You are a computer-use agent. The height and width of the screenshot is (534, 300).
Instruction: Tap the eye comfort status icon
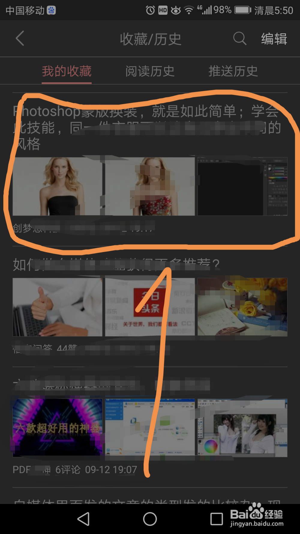pyautogui.click(x=176, y=11)
